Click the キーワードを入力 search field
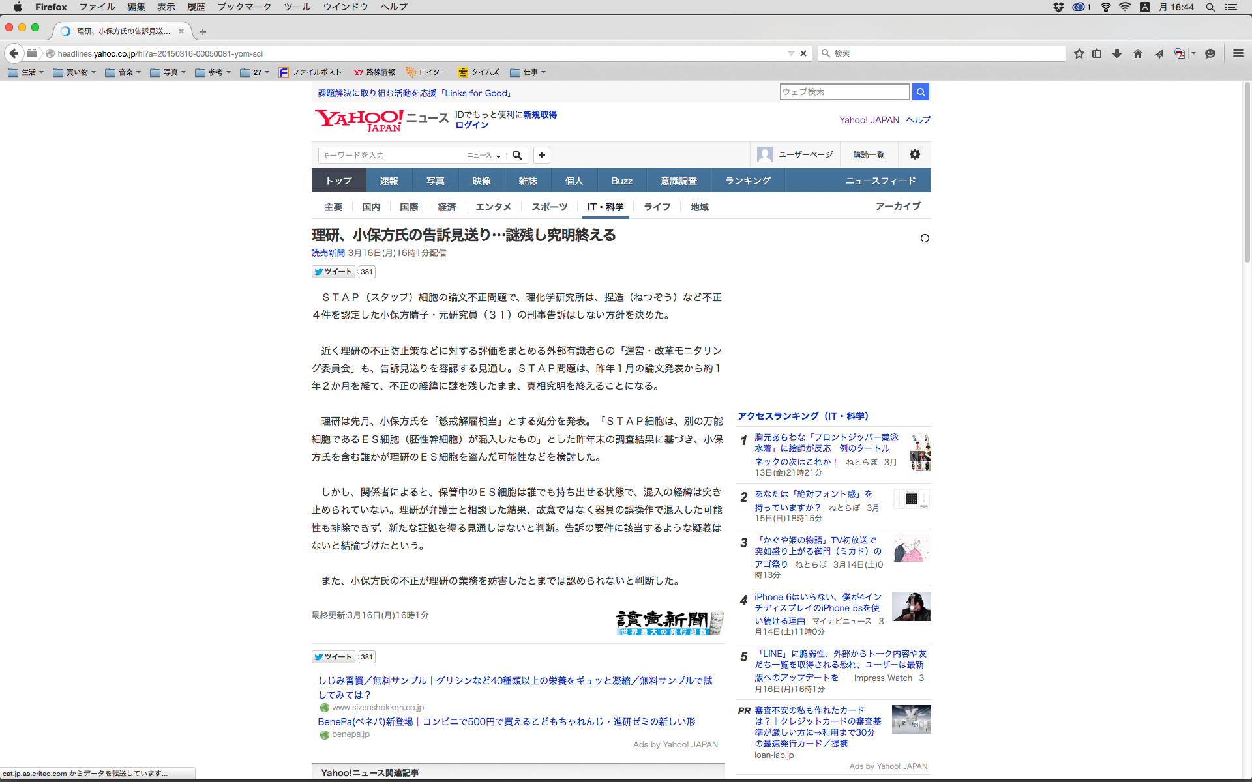Viewport: 1252px width, 782px height. [391, 155]
